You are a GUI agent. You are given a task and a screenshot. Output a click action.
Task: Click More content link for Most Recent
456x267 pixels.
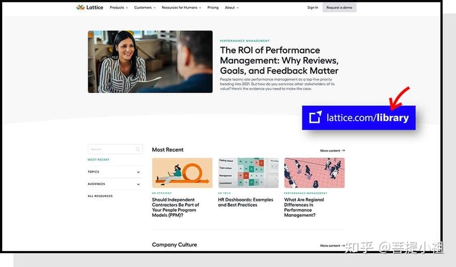pyautogui.click(x=333, y=151)
